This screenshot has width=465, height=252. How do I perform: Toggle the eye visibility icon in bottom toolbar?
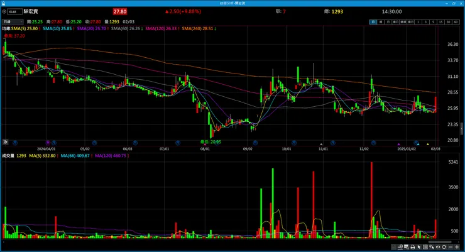click(x=438, y=247)
